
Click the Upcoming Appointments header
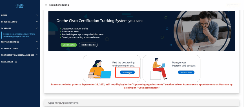coord(63,103)
